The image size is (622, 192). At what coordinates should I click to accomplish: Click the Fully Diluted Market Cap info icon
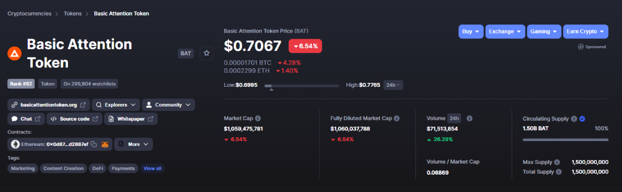397,118
